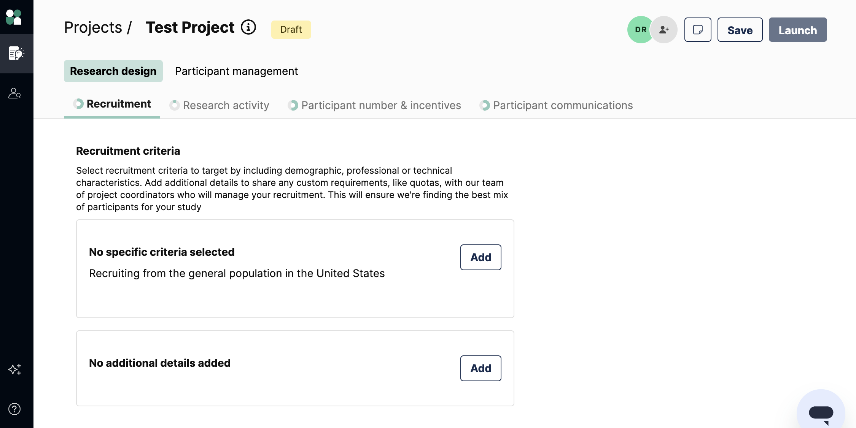Open the AI sparkles sidebar icon
The image size is (856, 428).
(14, 369)
